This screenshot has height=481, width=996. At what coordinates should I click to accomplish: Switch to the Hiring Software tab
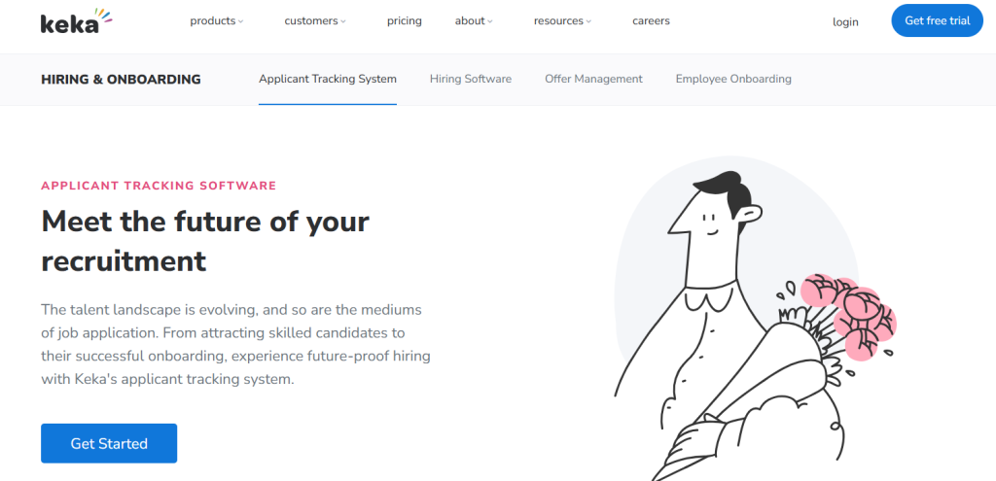pyautogui.click(x=471, y=80)
